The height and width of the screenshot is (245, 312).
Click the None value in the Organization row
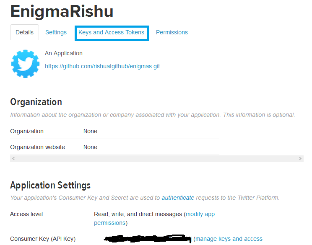coord(90,131)
